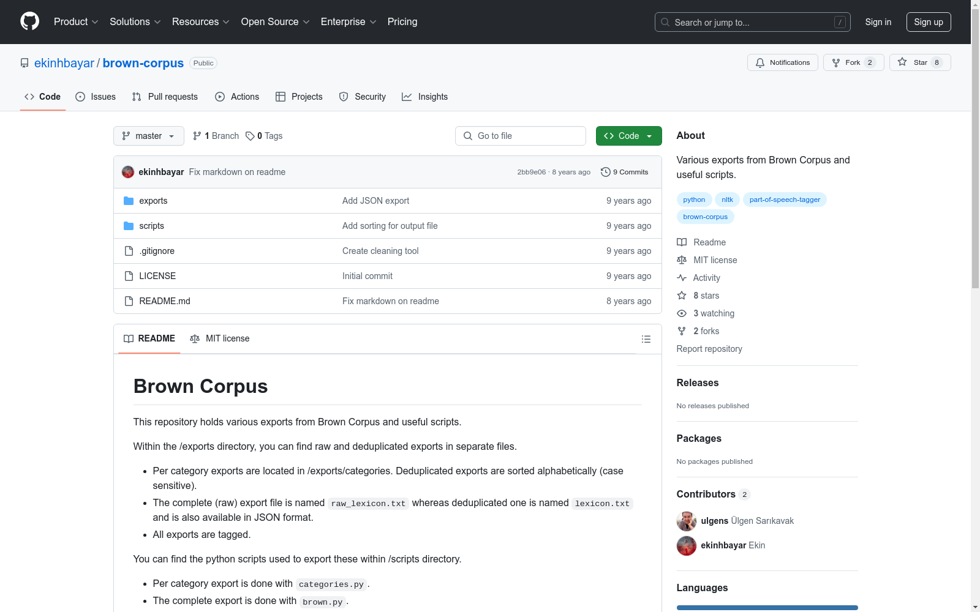
Task: Expand the Solutions menu
Action: [x=135, y=22]
